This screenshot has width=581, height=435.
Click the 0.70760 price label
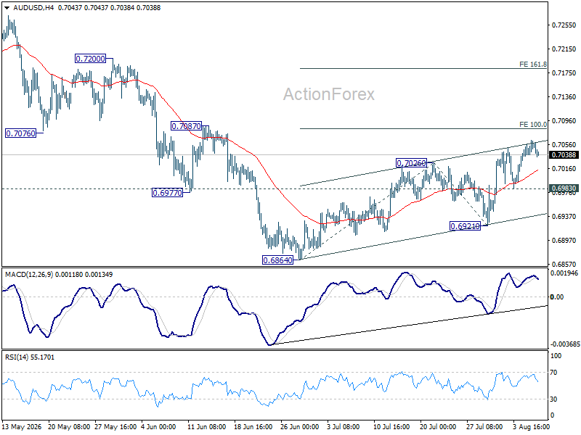tap(21, 133)
